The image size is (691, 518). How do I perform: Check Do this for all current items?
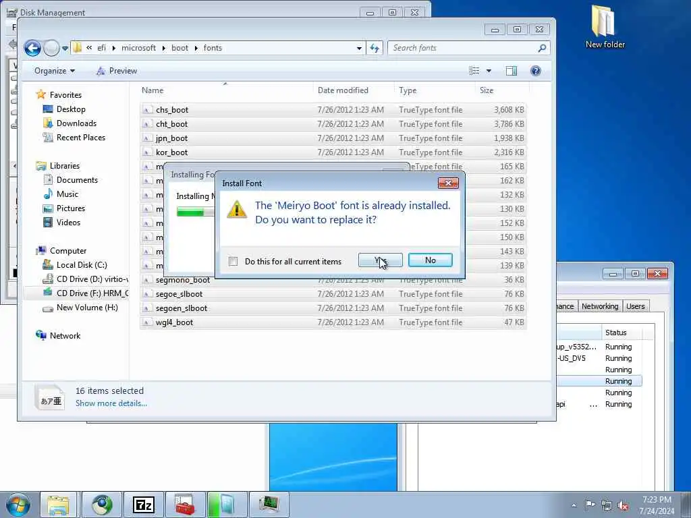[x=233, y=261]
